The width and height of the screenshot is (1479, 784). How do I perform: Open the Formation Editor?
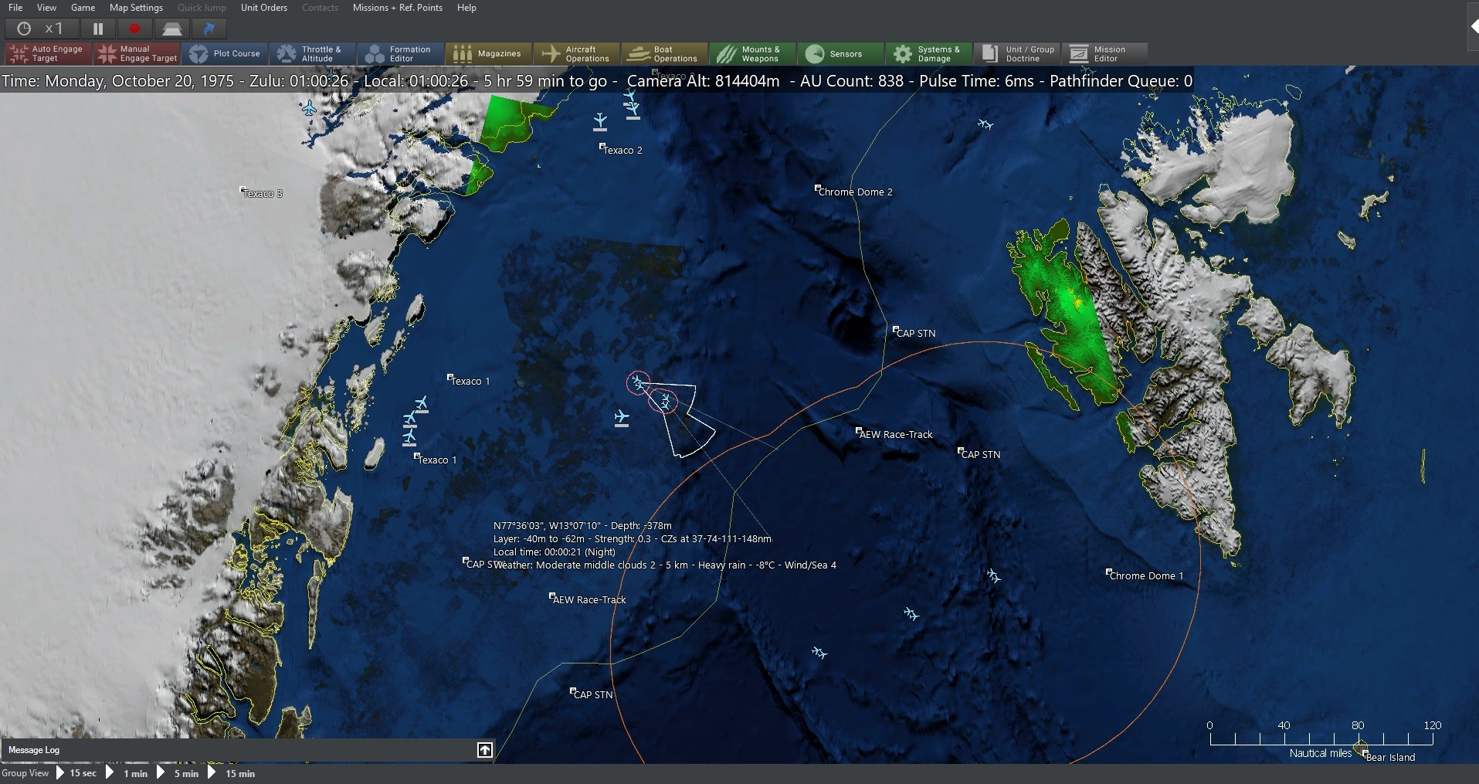click(399, 53)
